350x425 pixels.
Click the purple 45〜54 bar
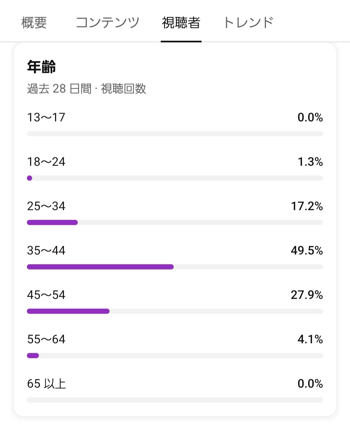[x=68, y=311]
